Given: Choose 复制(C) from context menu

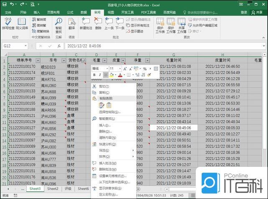Looking at the screenshot, I should point(113,93).
